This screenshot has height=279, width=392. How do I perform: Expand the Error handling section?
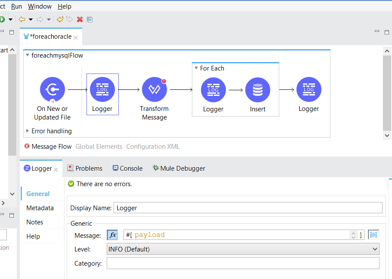[x=28, y=131]
